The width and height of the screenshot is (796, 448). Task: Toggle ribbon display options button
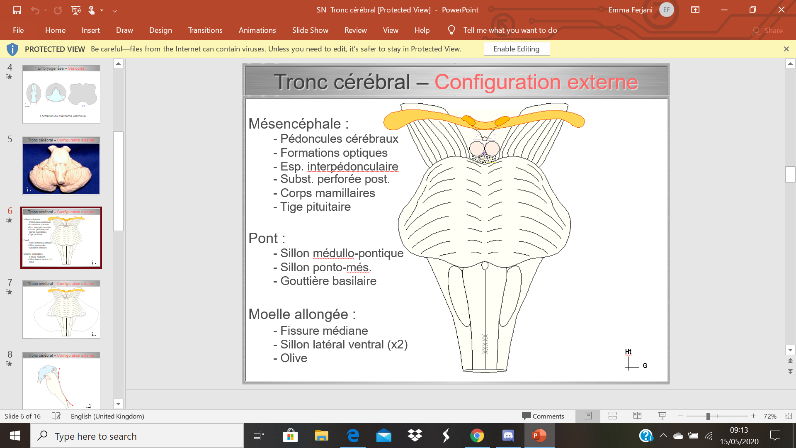(x=695, y=10)
